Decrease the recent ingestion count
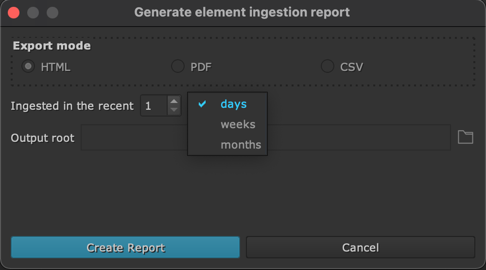Viewport: 486px width, 270px height. pos(174,110)
